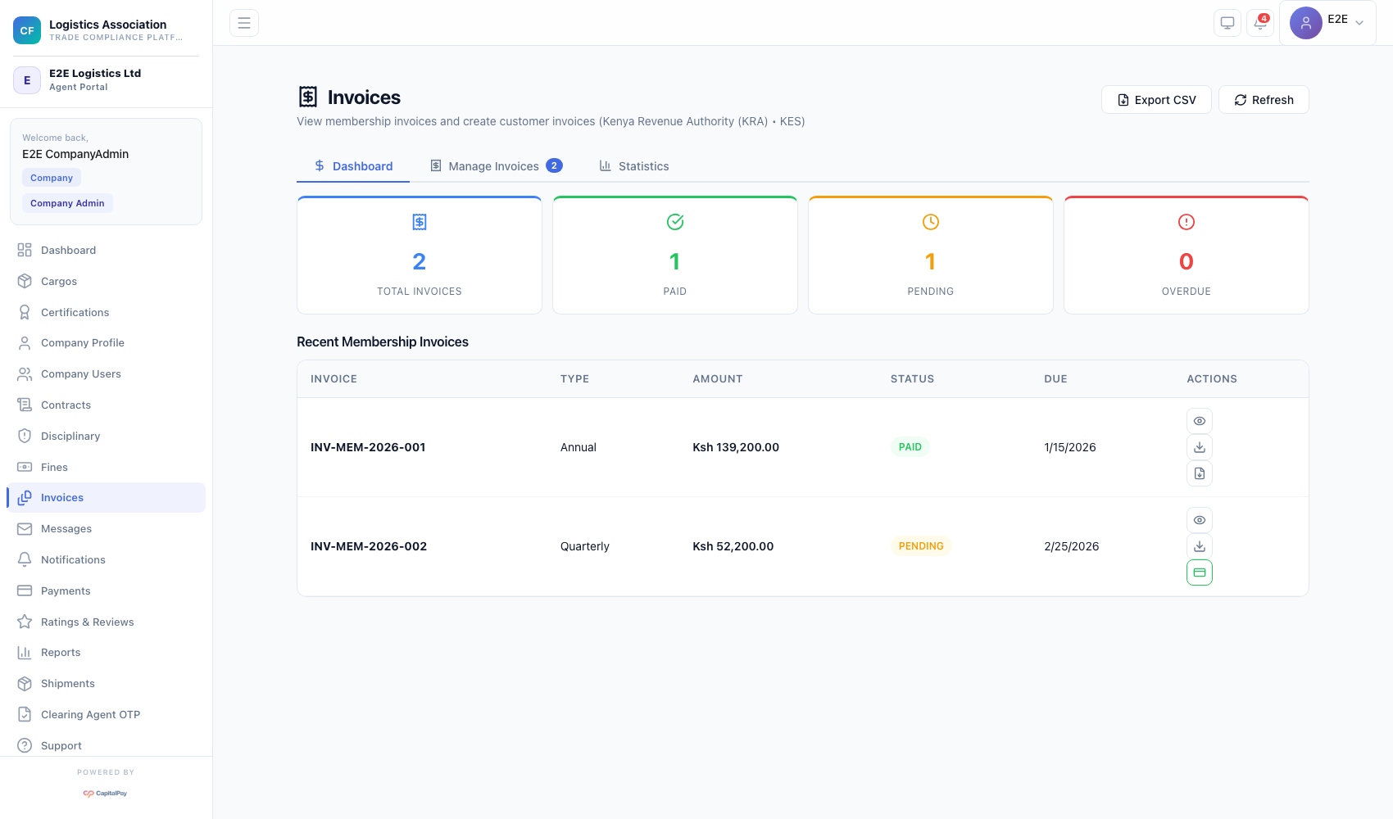View invoice INV-MEM-2026-002 with eye icon

point(1200,520)
